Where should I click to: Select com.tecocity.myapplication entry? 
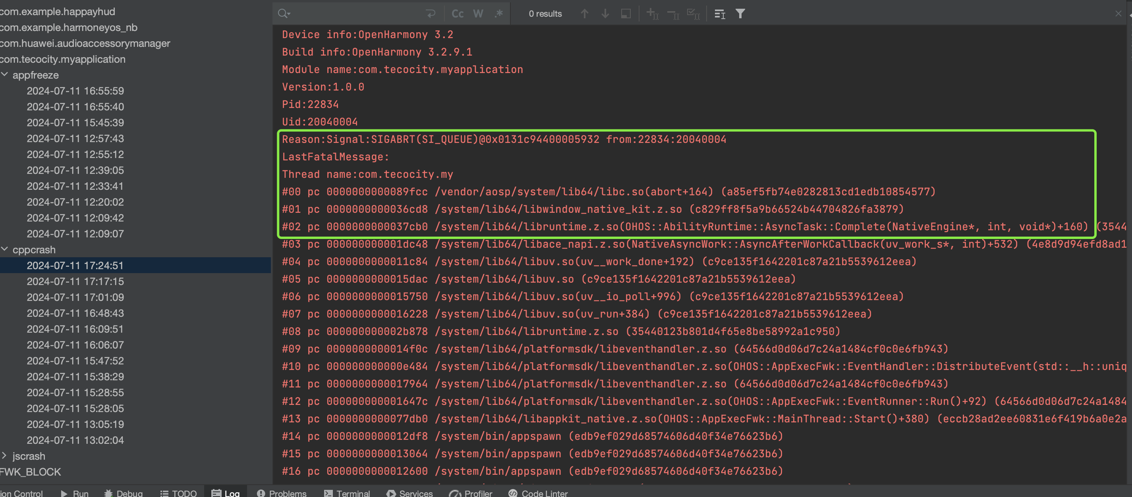point(62,59)
